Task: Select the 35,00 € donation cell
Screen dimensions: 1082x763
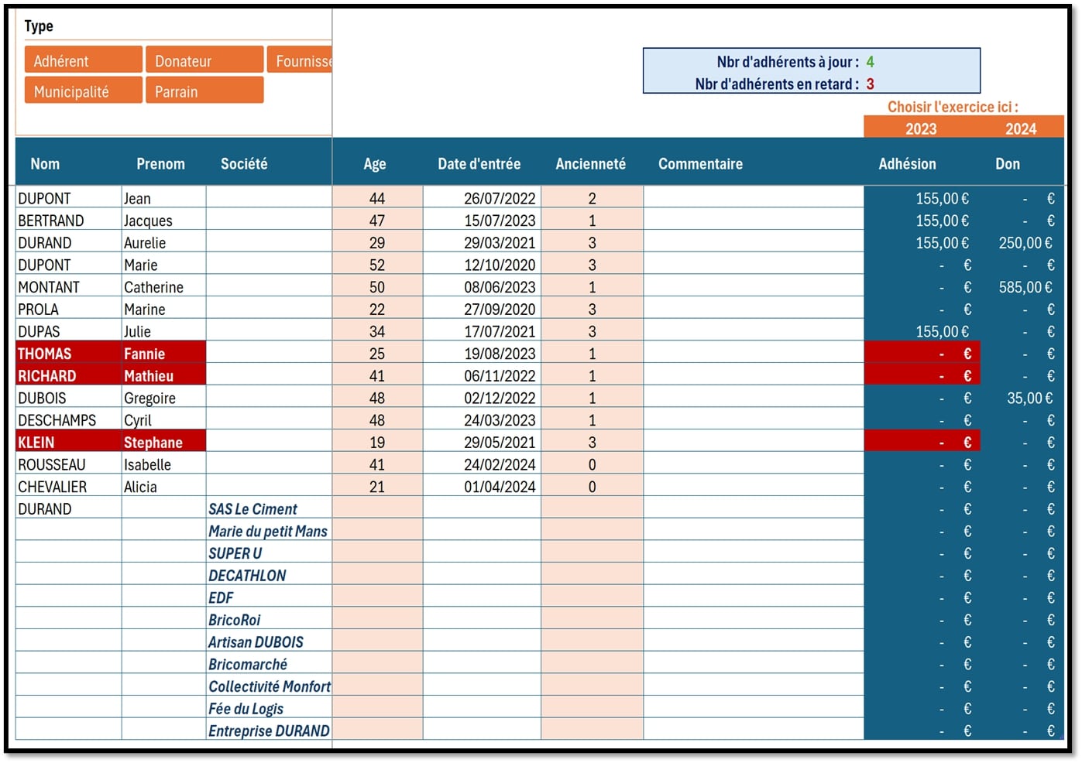Action: tap(1022, 398)
